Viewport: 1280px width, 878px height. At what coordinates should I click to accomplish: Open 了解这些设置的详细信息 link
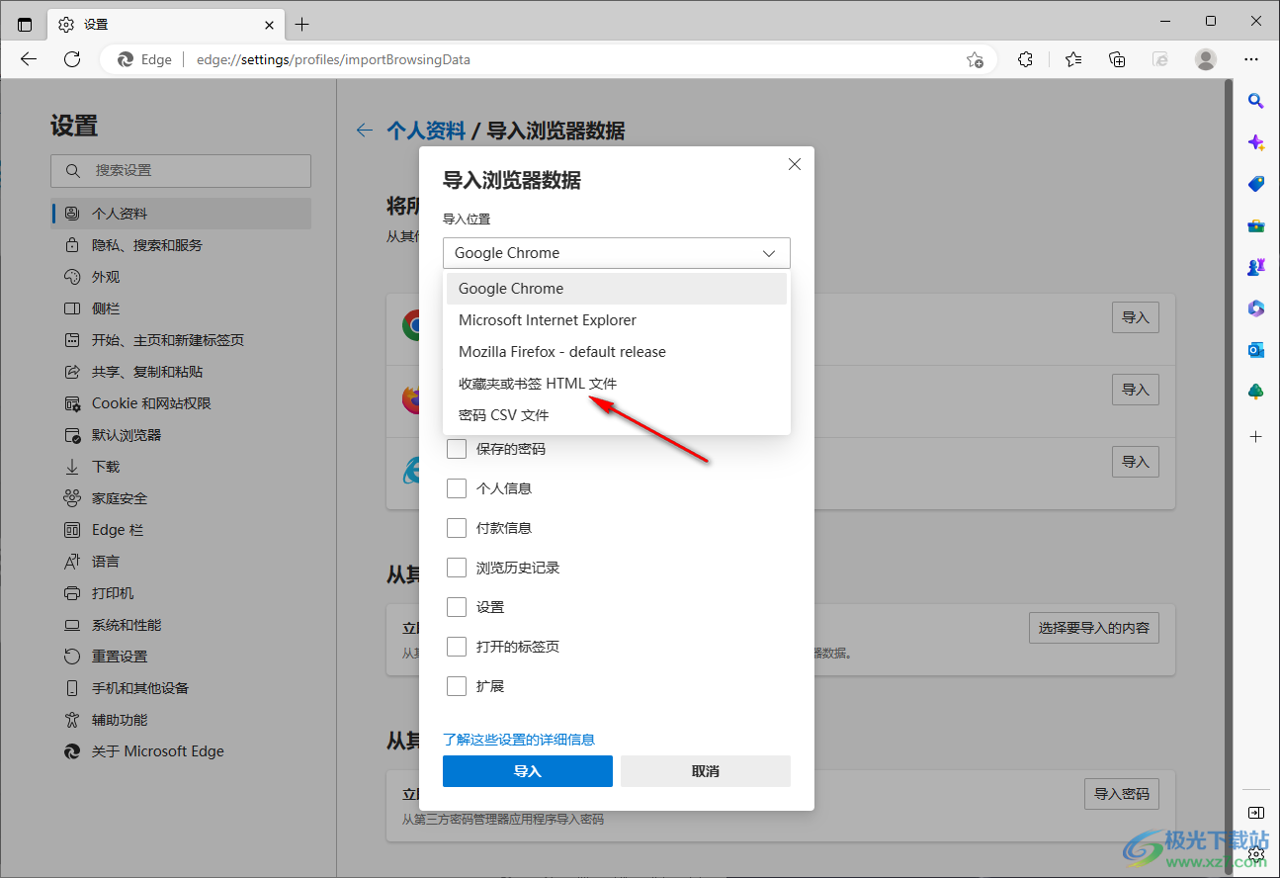(519, 740)
